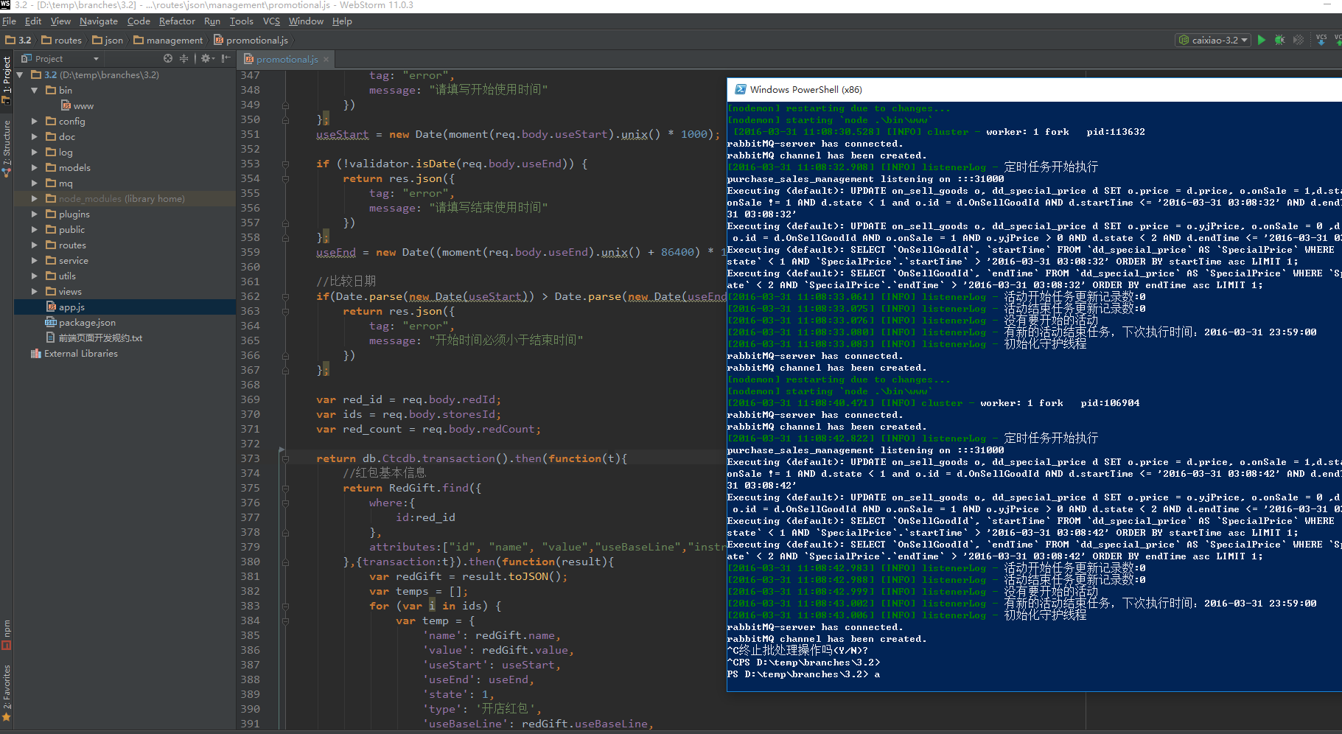Expand the node_modules library folder
The width and height of the screenshot is (1342, 734).
point(34,198)
